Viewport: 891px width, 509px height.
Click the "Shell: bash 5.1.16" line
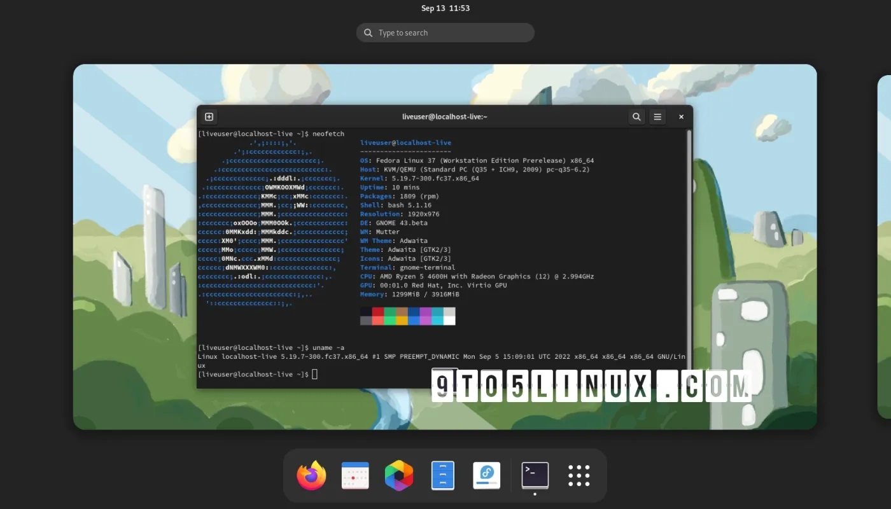point(396,205)
